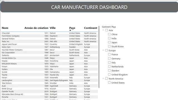Viewport: 178px width, 100px height.
Task: Sort by the Continent column header
Action: 91,28
